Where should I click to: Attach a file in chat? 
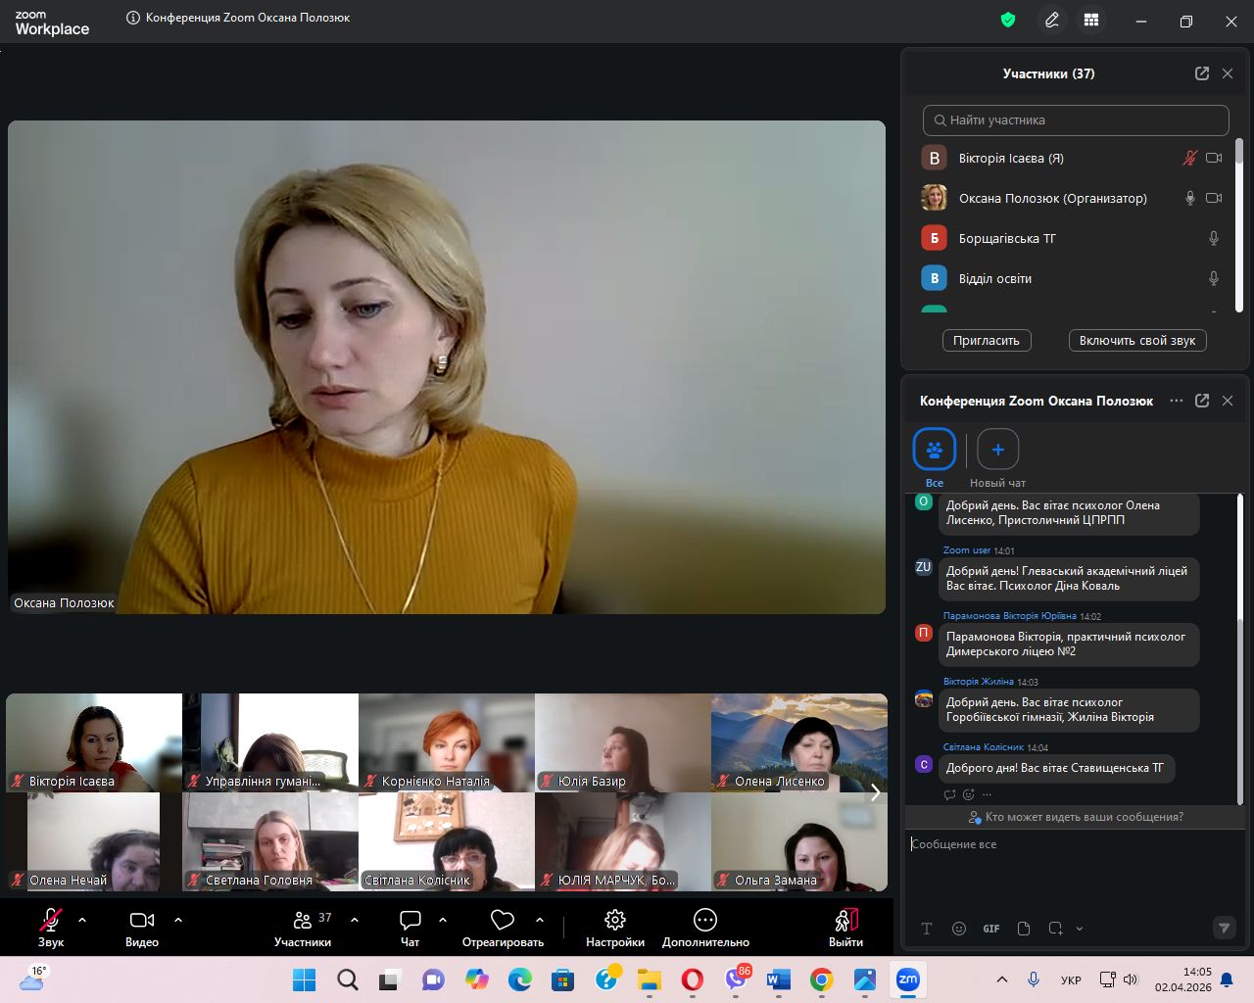[1024, 929]
